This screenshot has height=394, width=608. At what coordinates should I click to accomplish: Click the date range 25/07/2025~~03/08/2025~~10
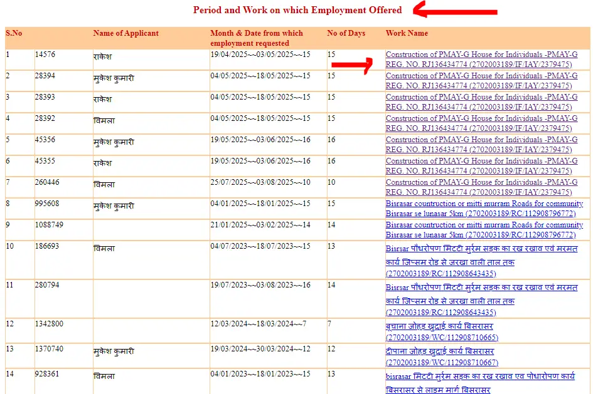(260, 182)
